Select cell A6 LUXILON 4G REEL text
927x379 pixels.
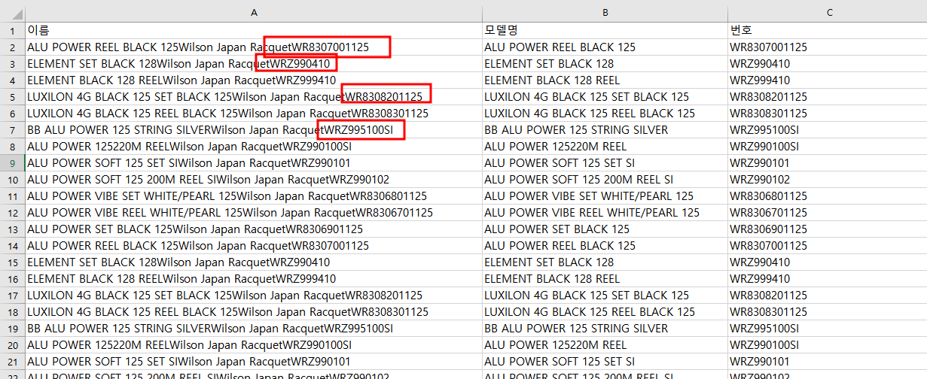point(254,114)
